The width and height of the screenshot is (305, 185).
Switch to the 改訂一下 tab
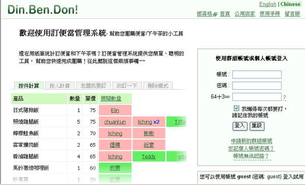coord(127,86)
